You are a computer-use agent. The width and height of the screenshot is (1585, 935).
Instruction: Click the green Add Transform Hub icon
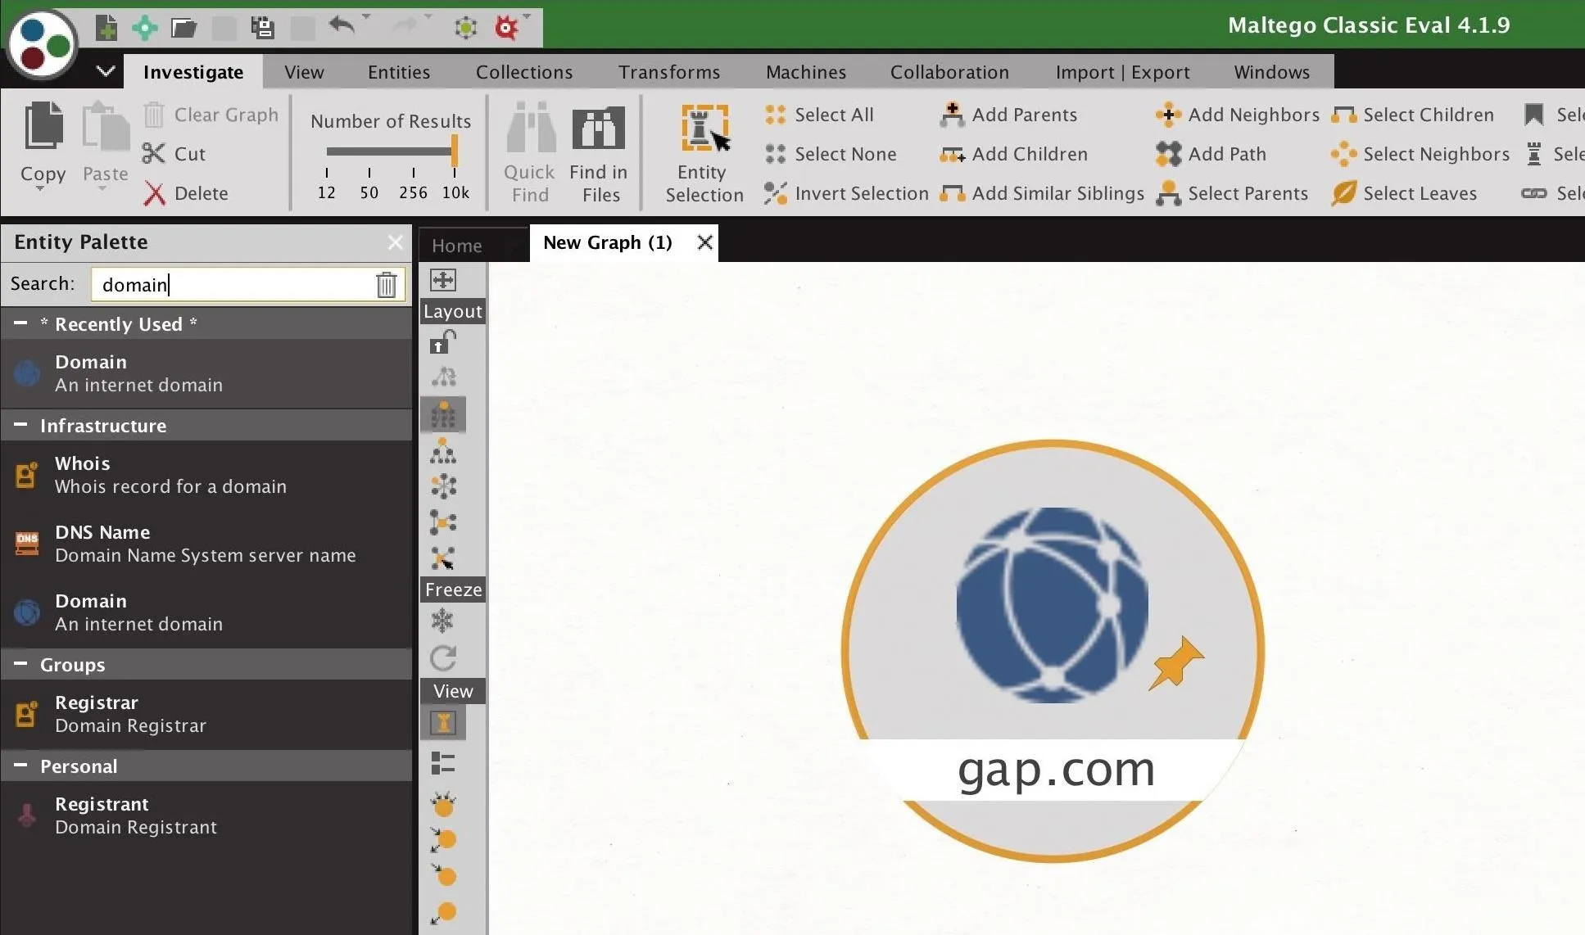point(145,27)
